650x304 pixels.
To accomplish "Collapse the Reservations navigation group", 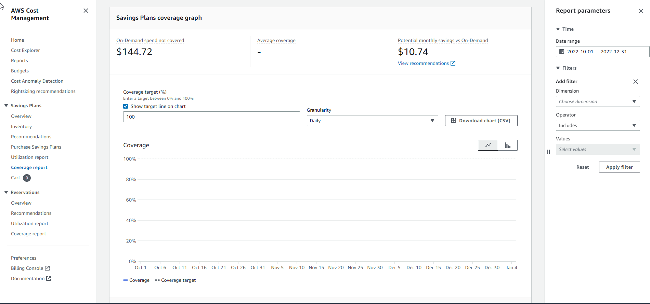I will point(6,192).
